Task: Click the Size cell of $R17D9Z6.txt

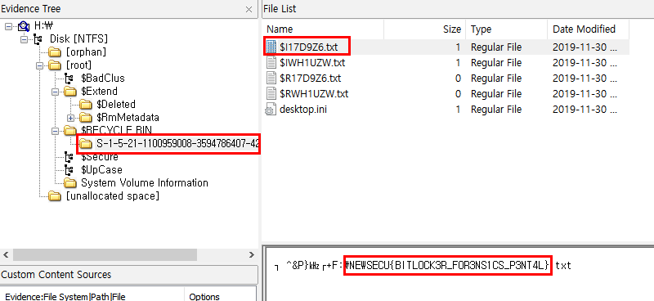Action: pos(458,79)
